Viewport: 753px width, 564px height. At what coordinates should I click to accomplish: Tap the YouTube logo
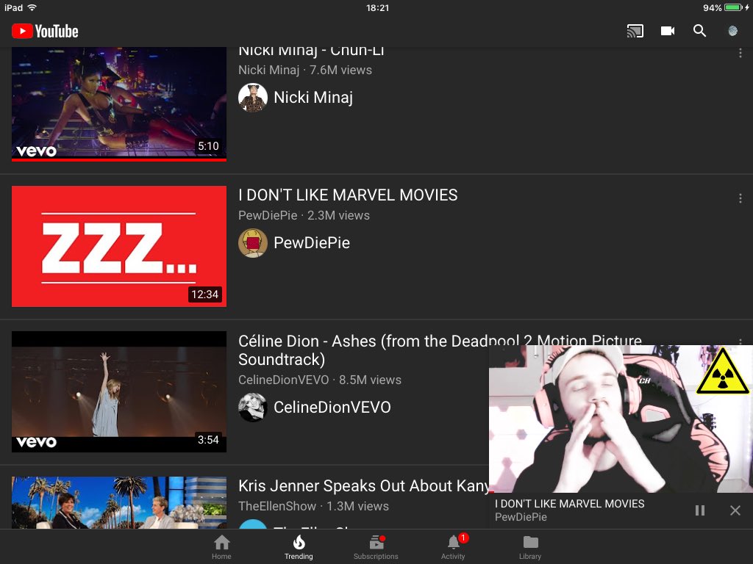pyautogui.click(x=45, y=31)
